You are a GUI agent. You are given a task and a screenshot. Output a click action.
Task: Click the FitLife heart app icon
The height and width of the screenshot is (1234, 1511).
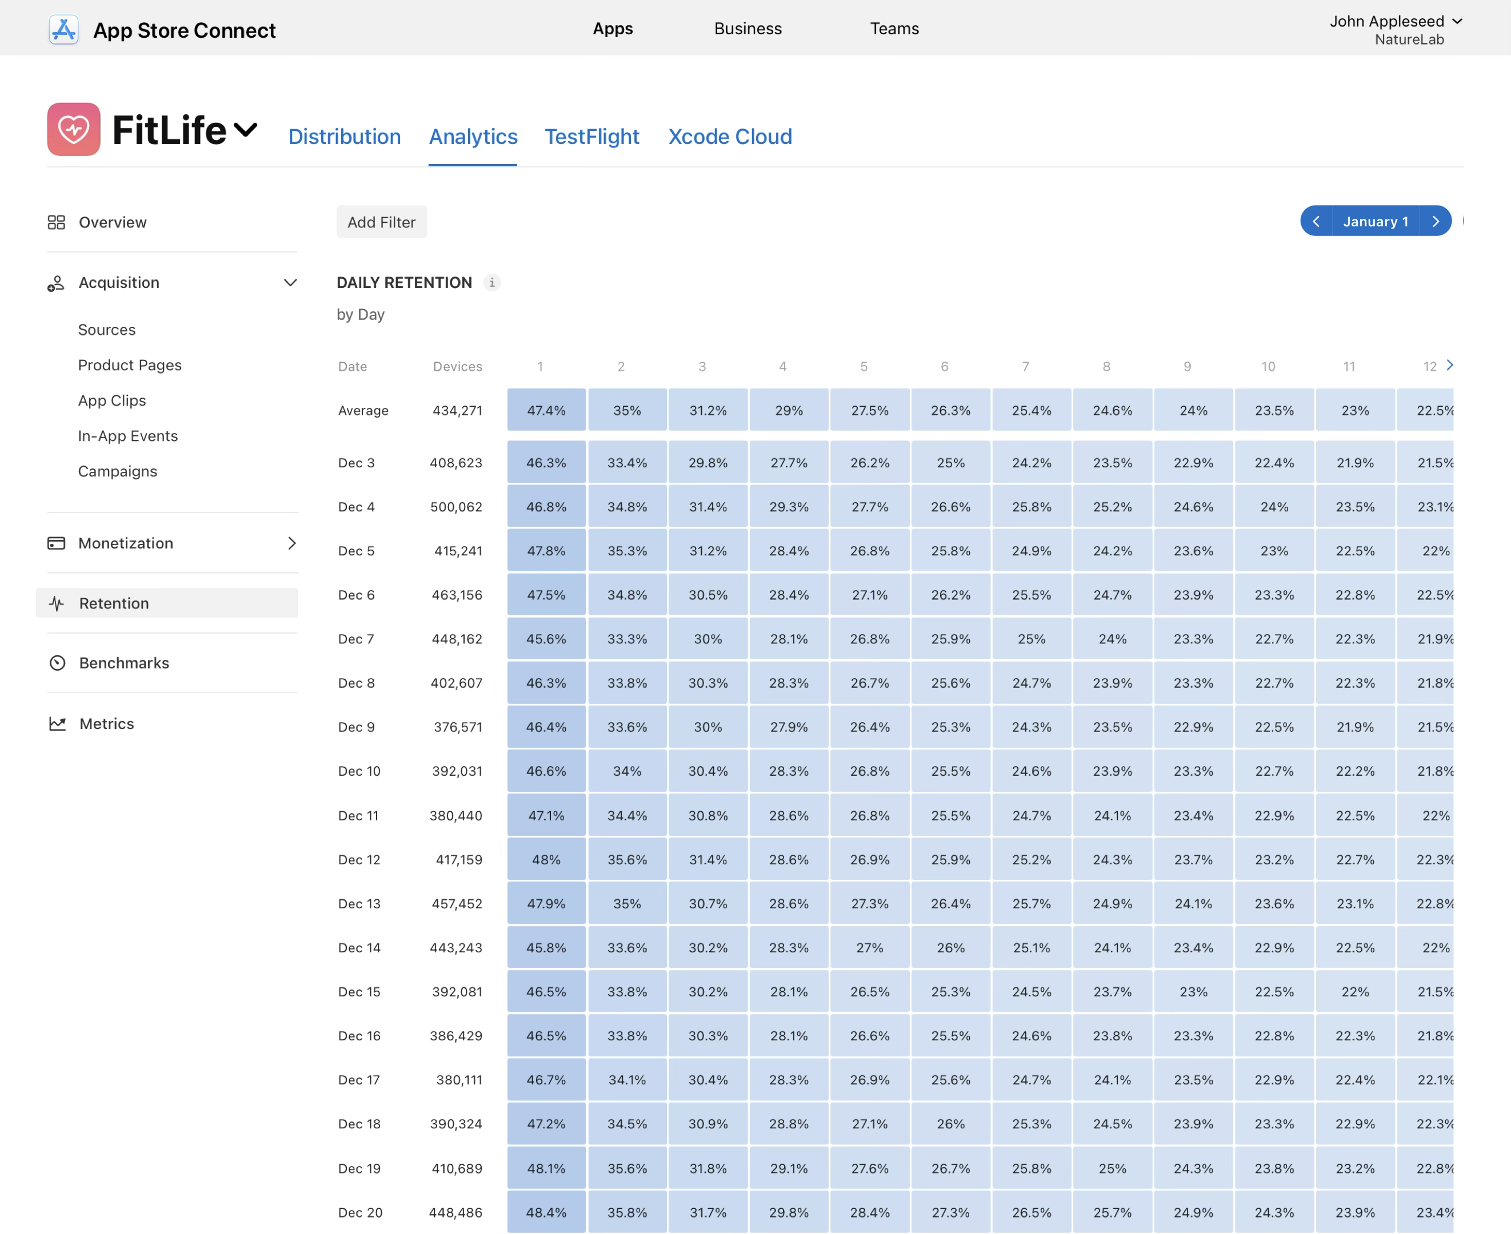(x=74, y=129)
